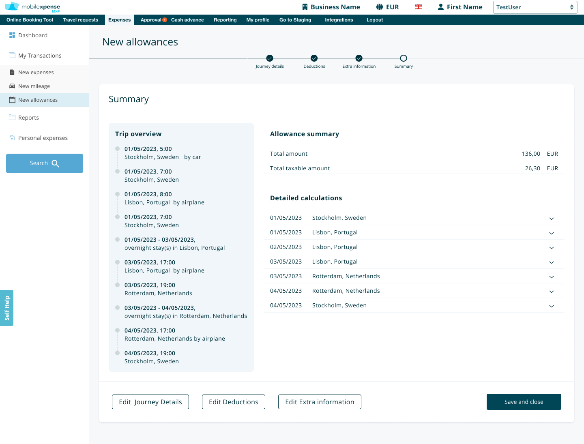Jump to the Deductions step marker

(x=314, y=58)
